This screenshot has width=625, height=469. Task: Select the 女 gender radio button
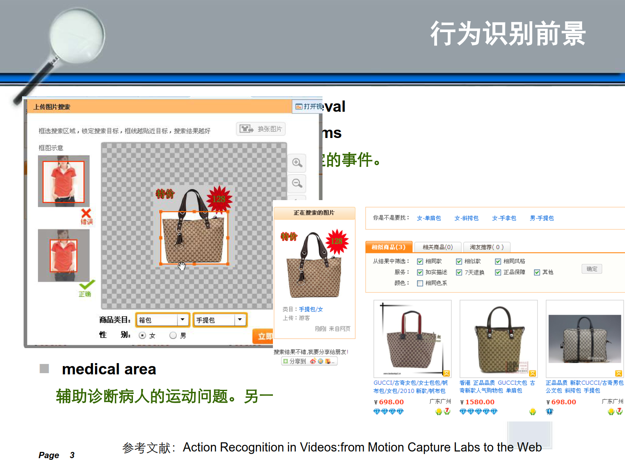pos(142,335)
